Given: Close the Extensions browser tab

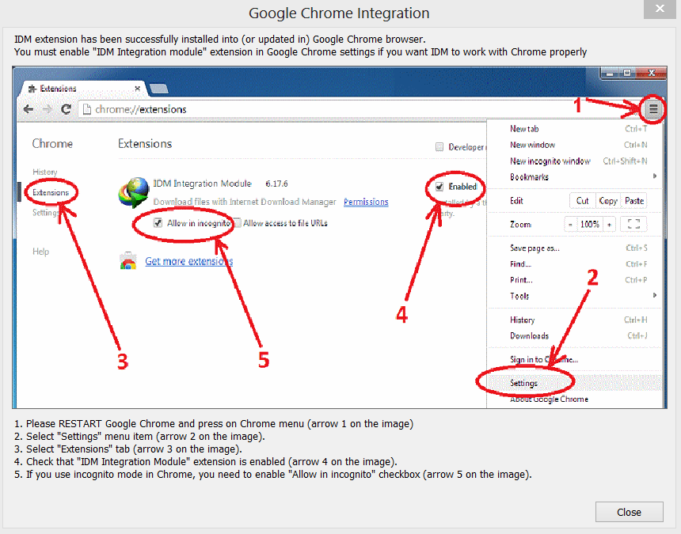Looking at the screenshot, I should coord(137,89).
